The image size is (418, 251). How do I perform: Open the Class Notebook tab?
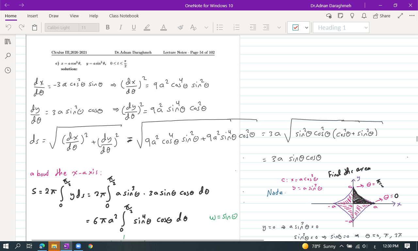[124, 16]
